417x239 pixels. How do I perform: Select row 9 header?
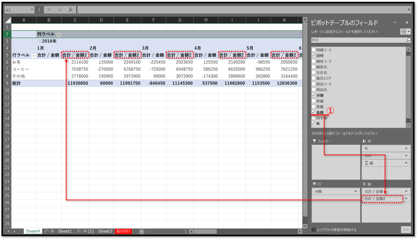pyautogui.click(x=7, y=83)
